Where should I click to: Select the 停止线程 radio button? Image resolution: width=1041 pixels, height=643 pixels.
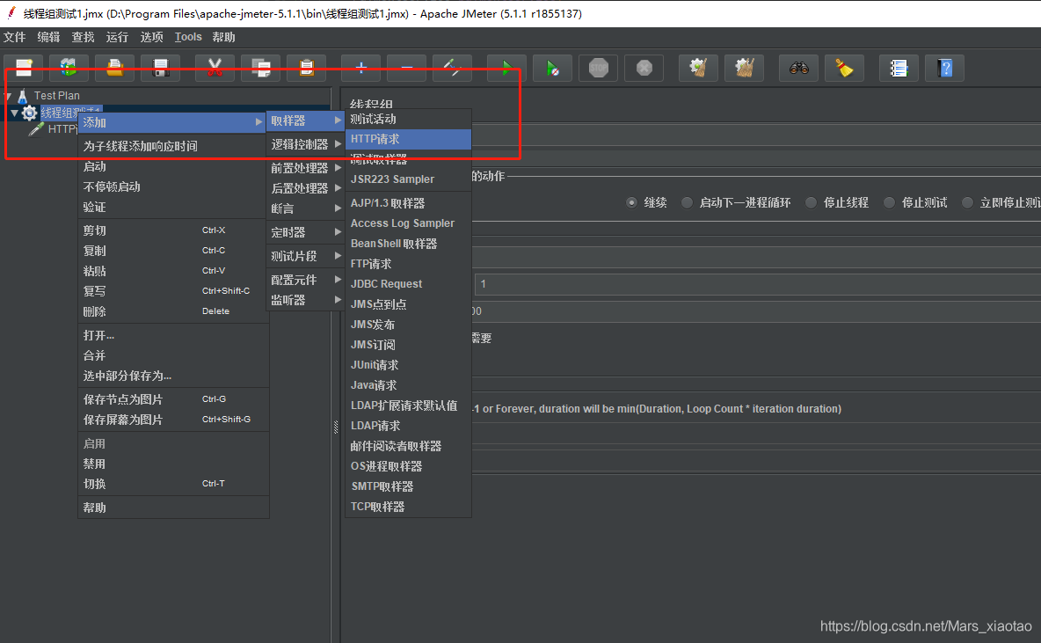811,202
